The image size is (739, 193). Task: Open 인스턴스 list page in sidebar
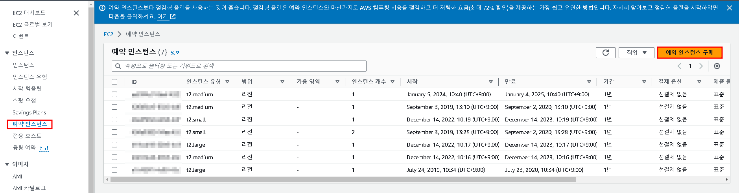[x=24, y=65]
